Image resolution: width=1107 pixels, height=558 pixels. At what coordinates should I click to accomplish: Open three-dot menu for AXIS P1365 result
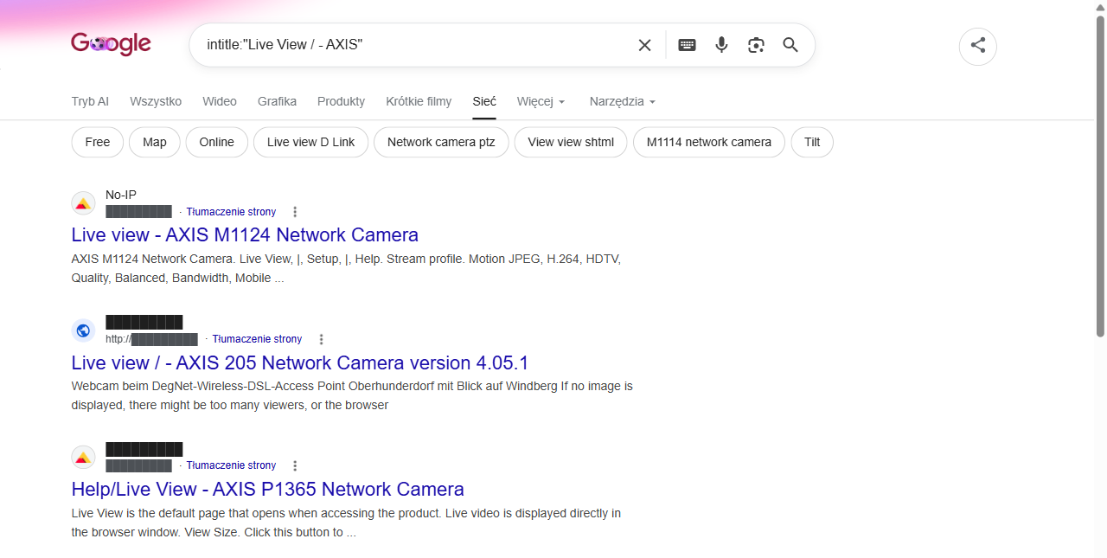point(295,465)
